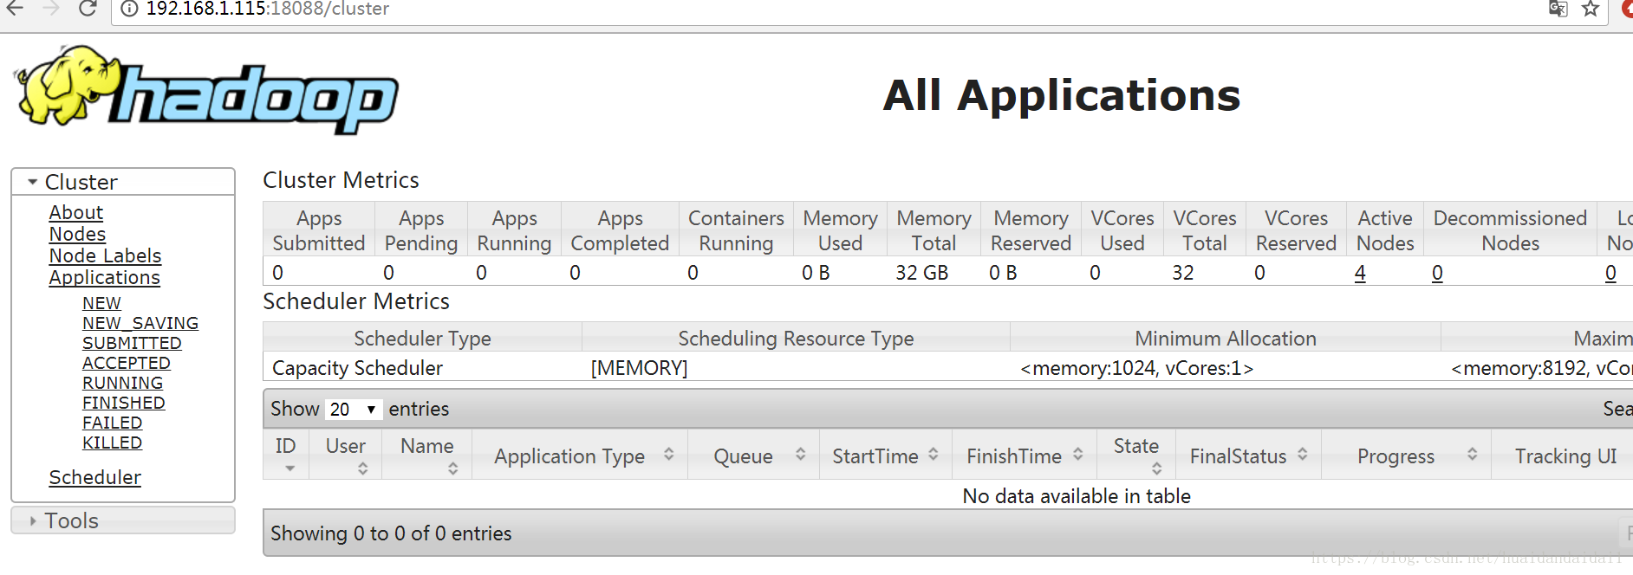Open the Decommissioned Nodes count link

coord(1437,273)
